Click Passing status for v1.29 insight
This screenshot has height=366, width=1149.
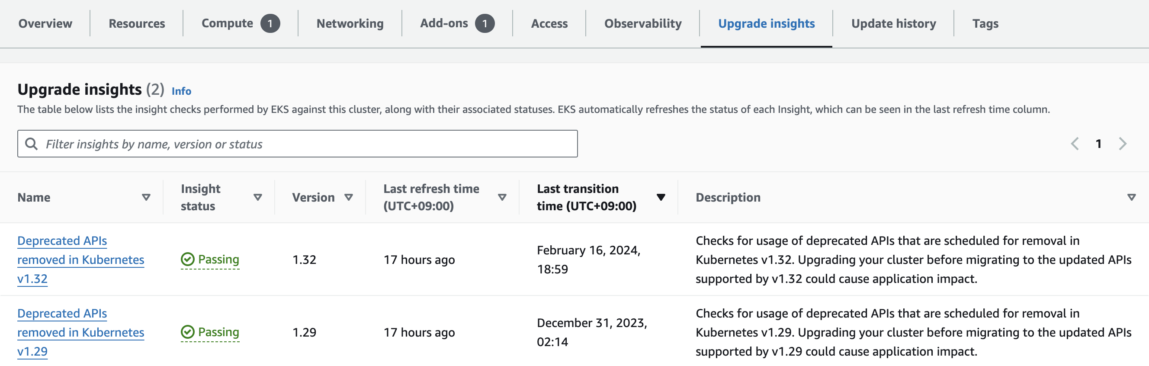(210, 332)
